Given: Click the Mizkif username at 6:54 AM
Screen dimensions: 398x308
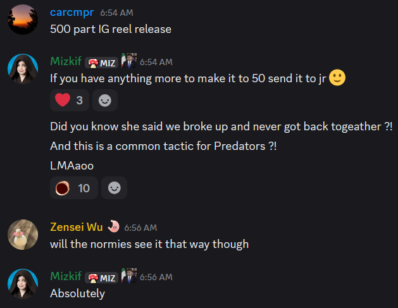Looking at the screenshot, I should [x=66, y=61].
